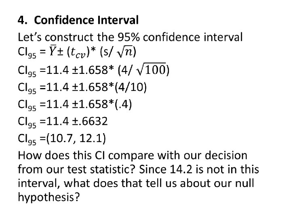The image size is (291, 218).
Task: Click the "(4/10)" fraction term
Action: (131, 87)
